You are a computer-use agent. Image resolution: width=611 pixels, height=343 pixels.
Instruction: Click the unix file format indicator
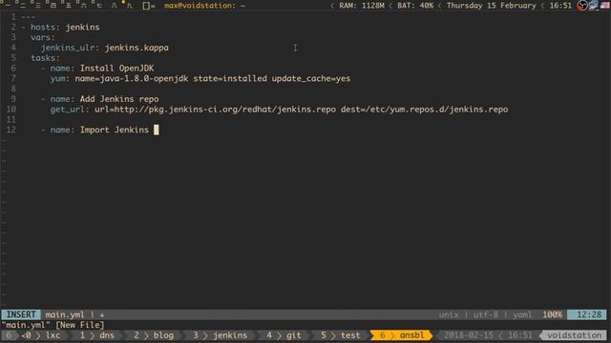449,314
